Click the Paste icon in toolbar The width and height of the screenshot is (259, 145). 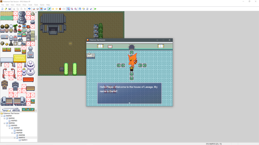pos(21,9)
